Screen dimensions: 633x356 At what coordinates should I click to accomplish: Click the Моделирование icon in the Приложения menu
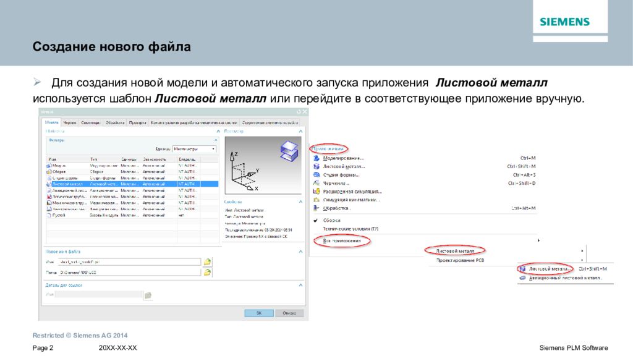pyautogui.click(x=316, y=158)
